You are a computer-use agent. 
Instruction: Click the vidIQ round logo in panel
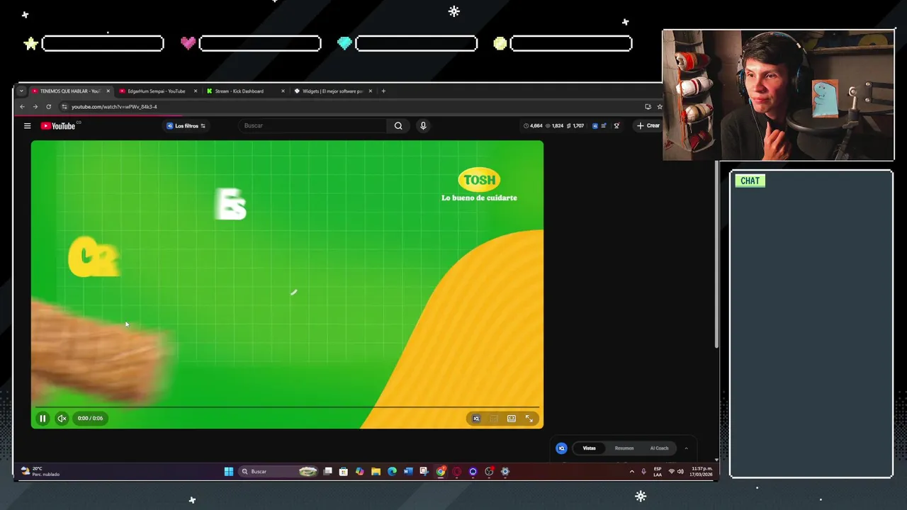(561, 448)
